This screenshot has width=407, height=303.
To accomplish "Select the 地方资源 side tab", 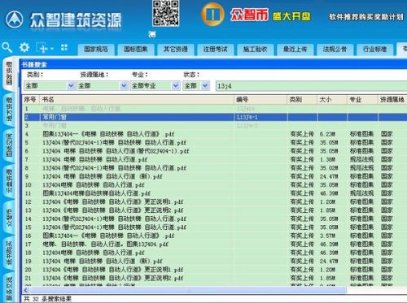I will point(9,109).
